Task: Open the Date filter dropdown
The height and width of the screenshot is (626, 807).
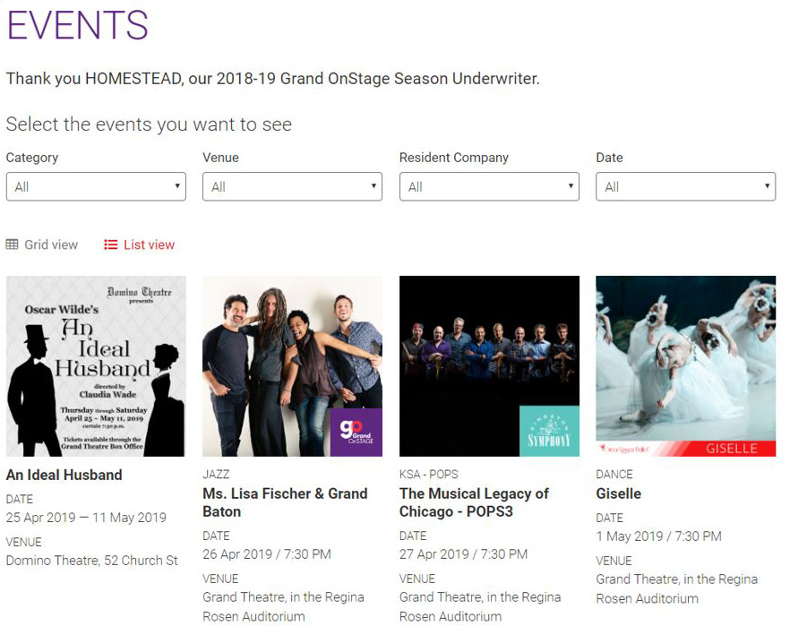Action: [x=686, y=186]
